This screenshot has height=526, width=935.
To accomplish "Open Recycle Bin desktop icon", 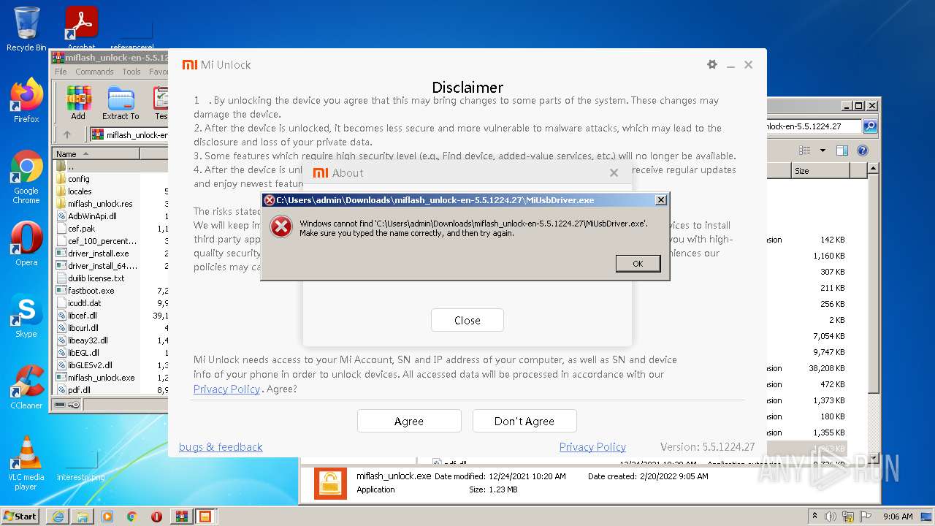I will coord(26,29).
